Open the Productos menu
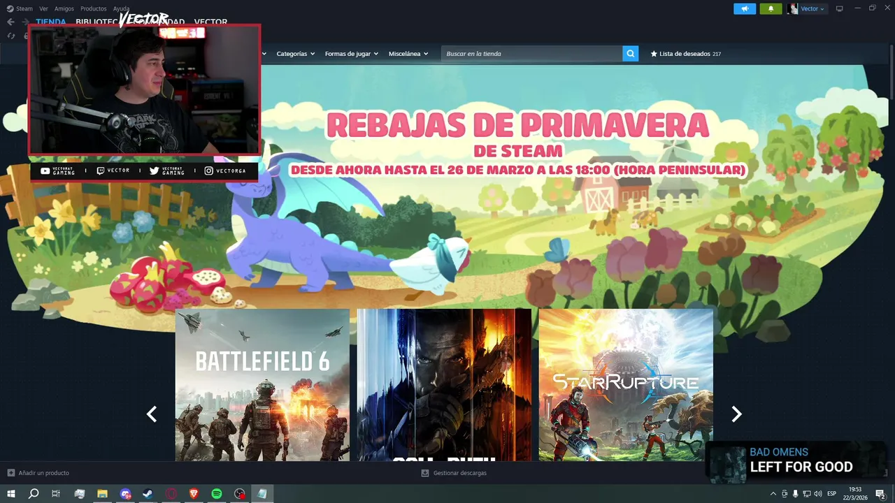Image resolution: width=895 pixels, height=503 pixels. pos(93,8)
